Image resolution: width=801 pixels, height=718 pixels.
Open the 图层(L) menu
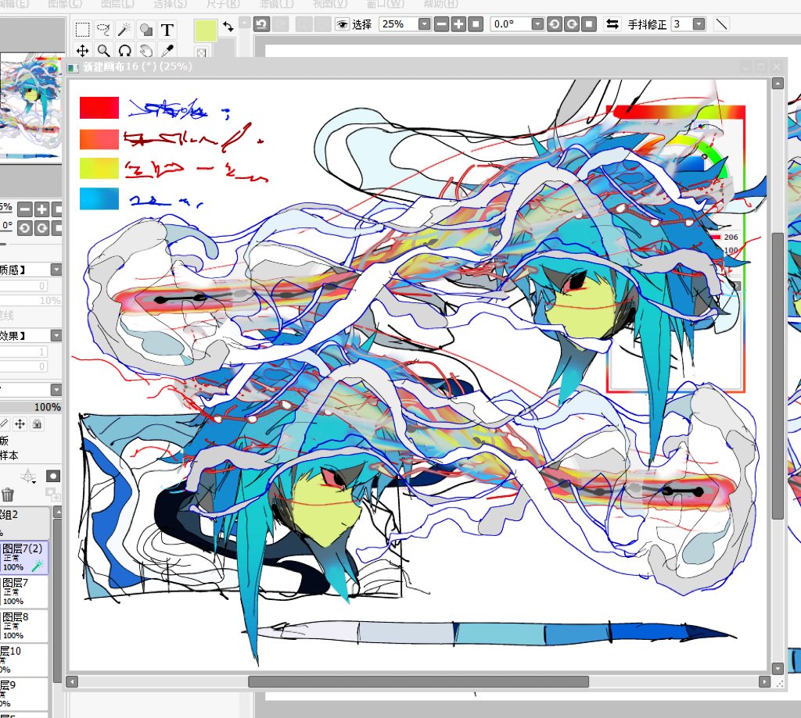pyautogui.click(x=117, y=4)
